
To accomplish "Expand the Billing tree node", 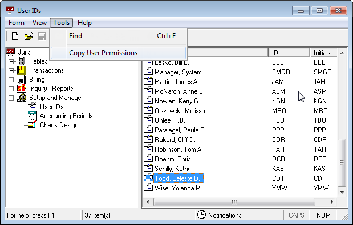I will pos(11,80).
